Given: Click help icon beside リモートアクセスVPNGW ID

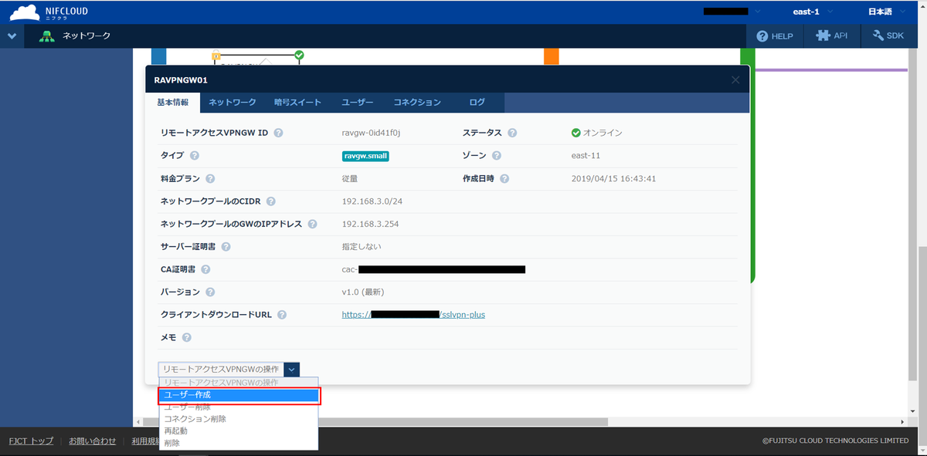Looking at the screenshot, I should [x=278, y=133].
